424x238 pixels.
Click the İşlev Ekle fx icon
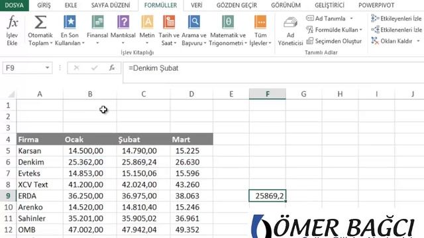click(x=12, y=22)
